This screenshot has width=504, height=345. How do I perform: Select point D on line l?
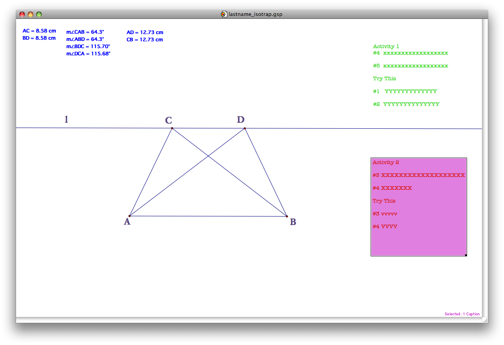click(x=244, y=128)
